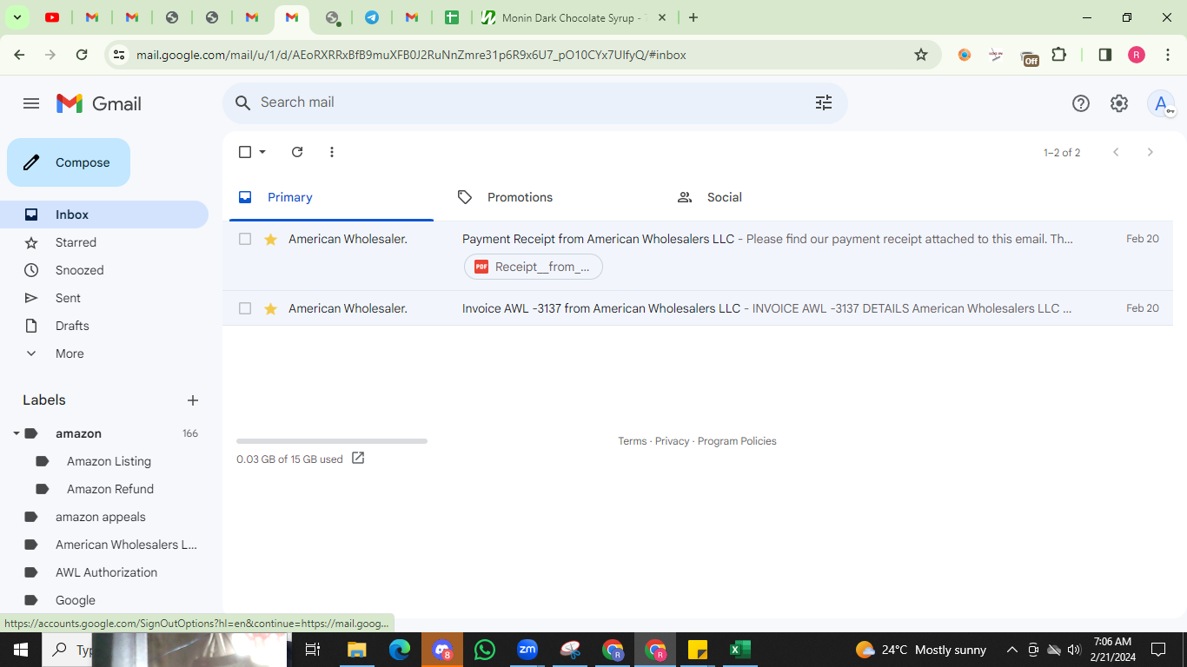Open new browser tab plus button

(693, 17)
